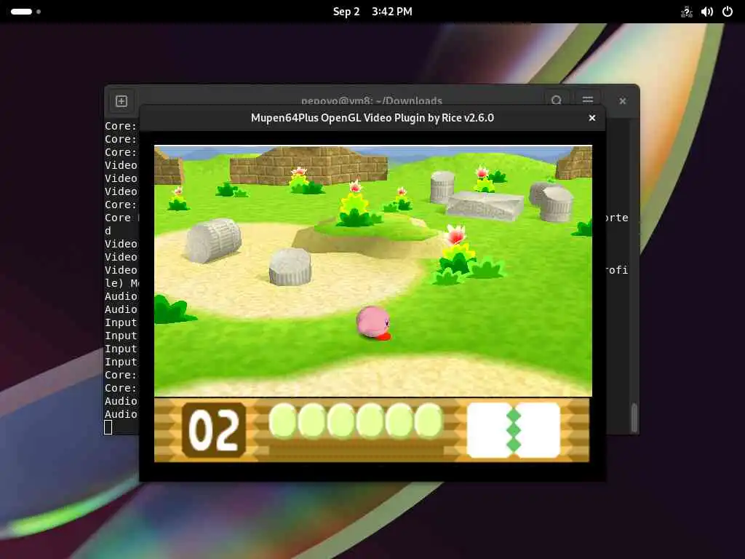Click the terminal cursor block at prompt

108,427
